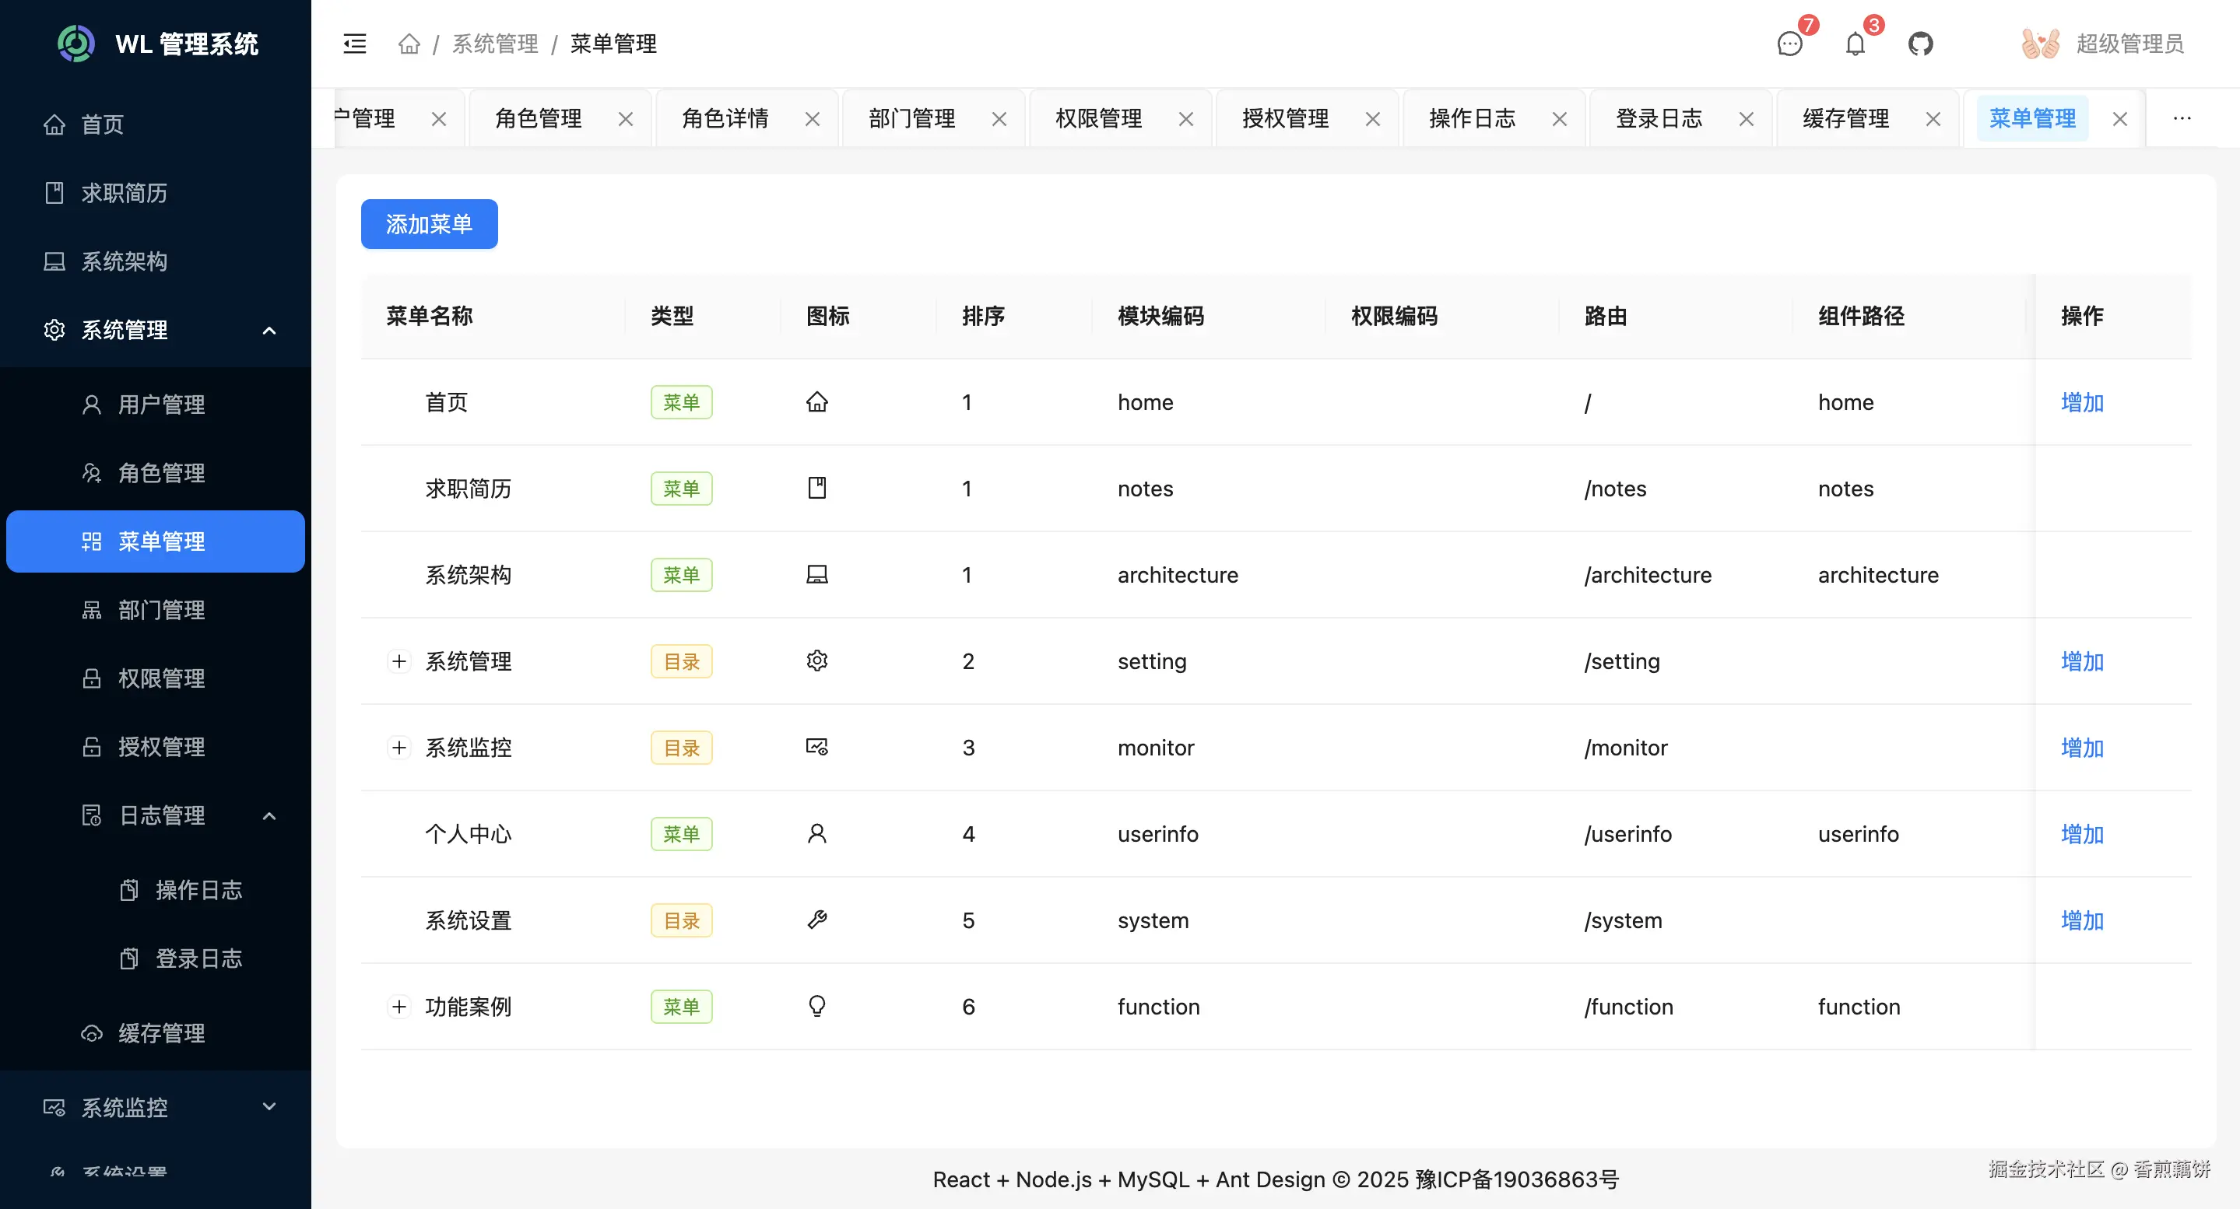Viewport: 2240px width, 1209px height.
Task: Open the GitHub icon link
Action: pos(1920,44)
